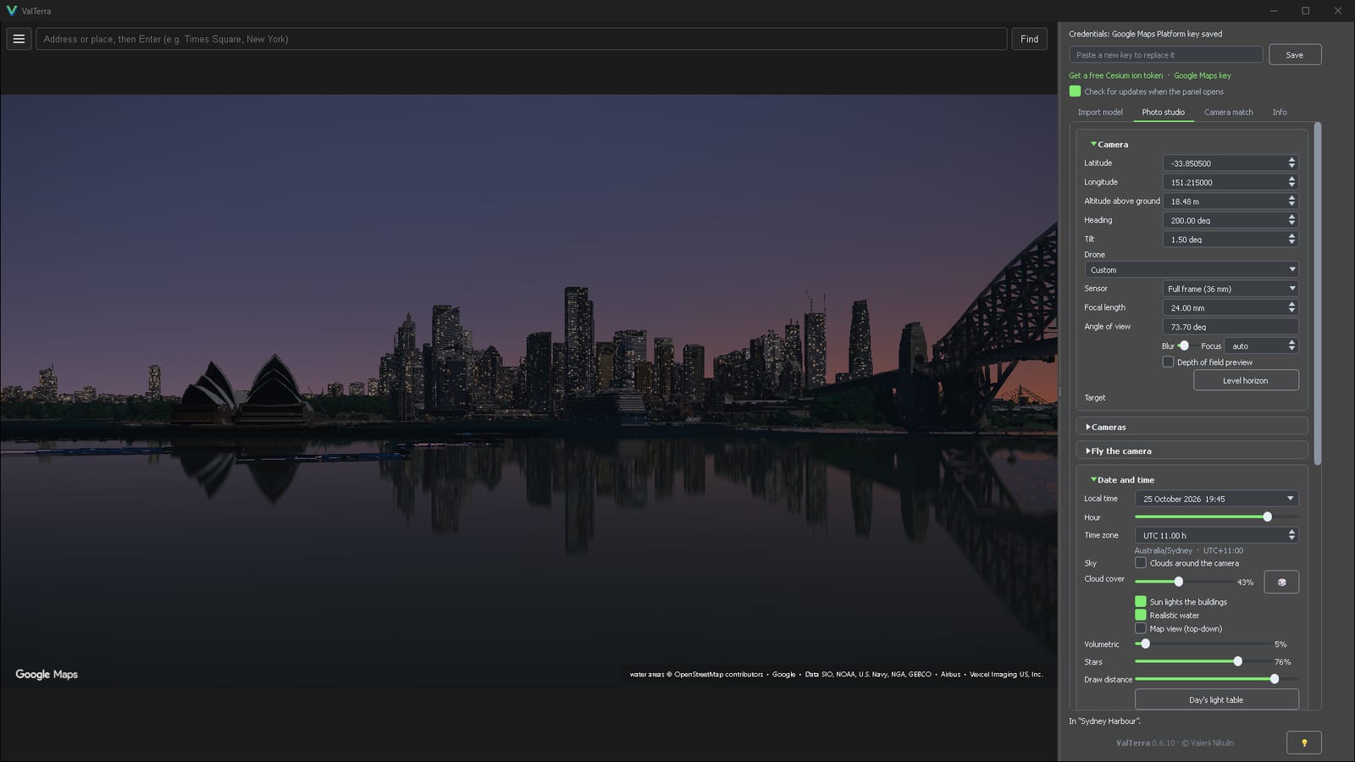Open Day's light table
Image resolution: width=1355 pixels, height=762 pixels.
click(x=1216, y=699)
